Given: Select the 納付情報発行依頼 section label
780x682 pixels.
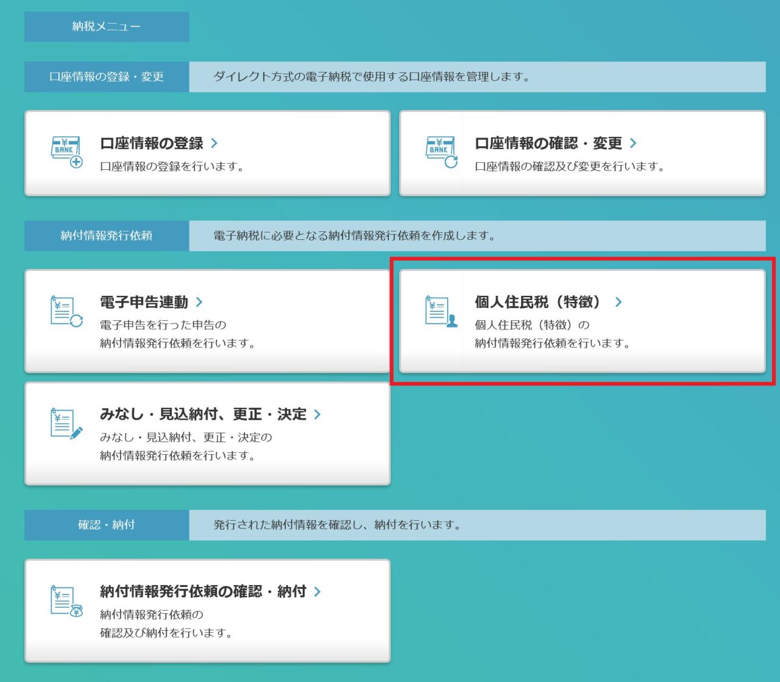Looking at the screenshot, I should (107, 236).
